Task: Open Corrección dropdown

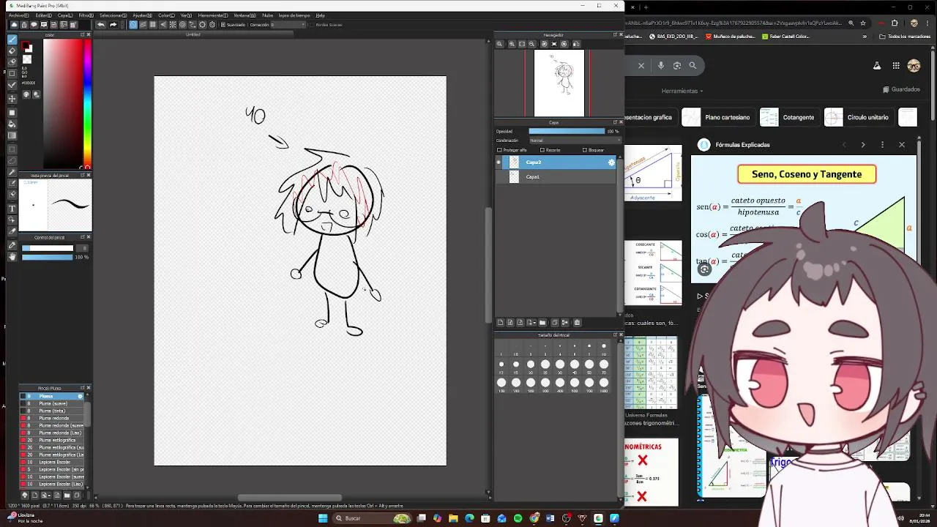Action: (x=287, y=25)
